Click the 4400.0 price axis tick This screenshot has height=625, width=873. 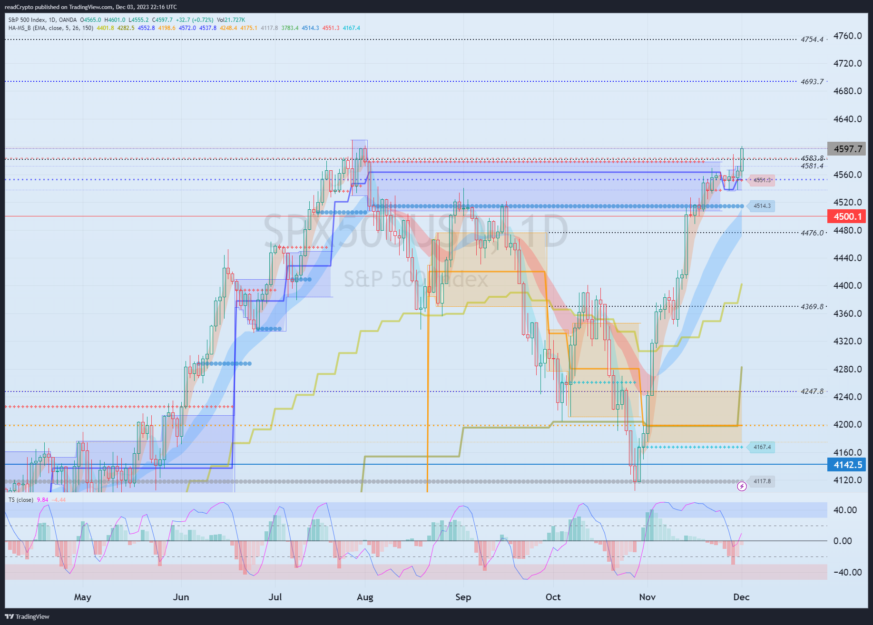tap(847, 286)
